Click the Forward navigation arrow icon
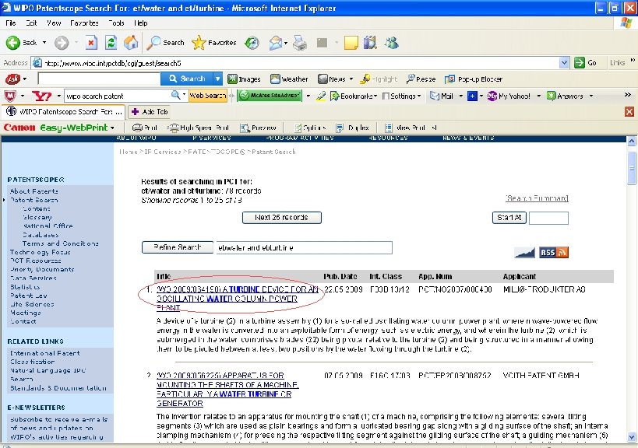638x448 pixels. pyautogui.click(x=62, y=43)
